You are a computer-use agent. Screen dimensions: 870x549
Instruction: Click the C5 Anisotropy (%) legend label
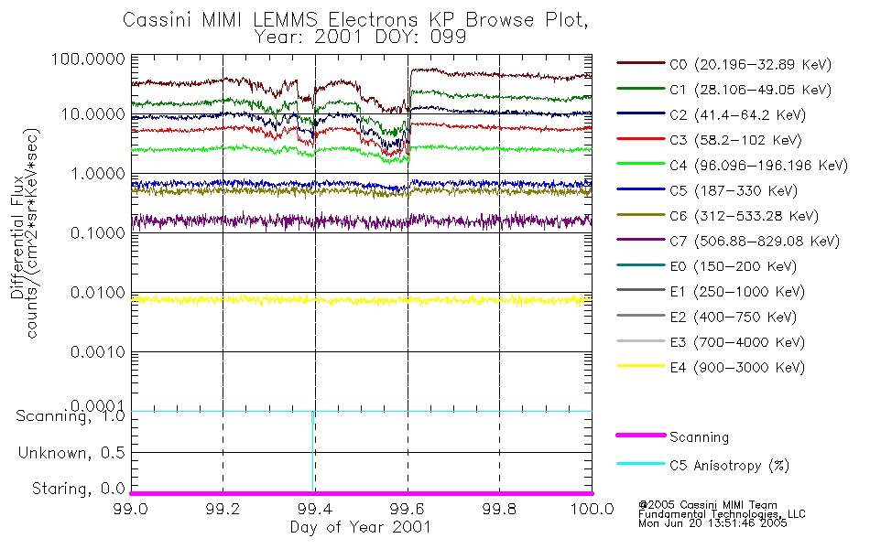[730, 466]
